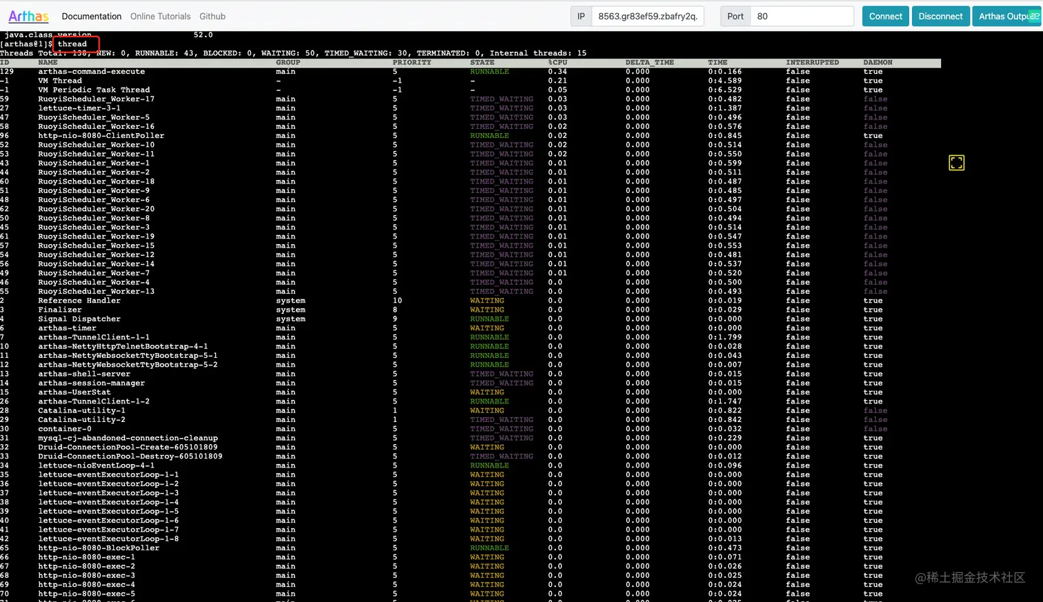Select the lettuce-nioEventLoop-4-1 thread name

click(97, 465)
